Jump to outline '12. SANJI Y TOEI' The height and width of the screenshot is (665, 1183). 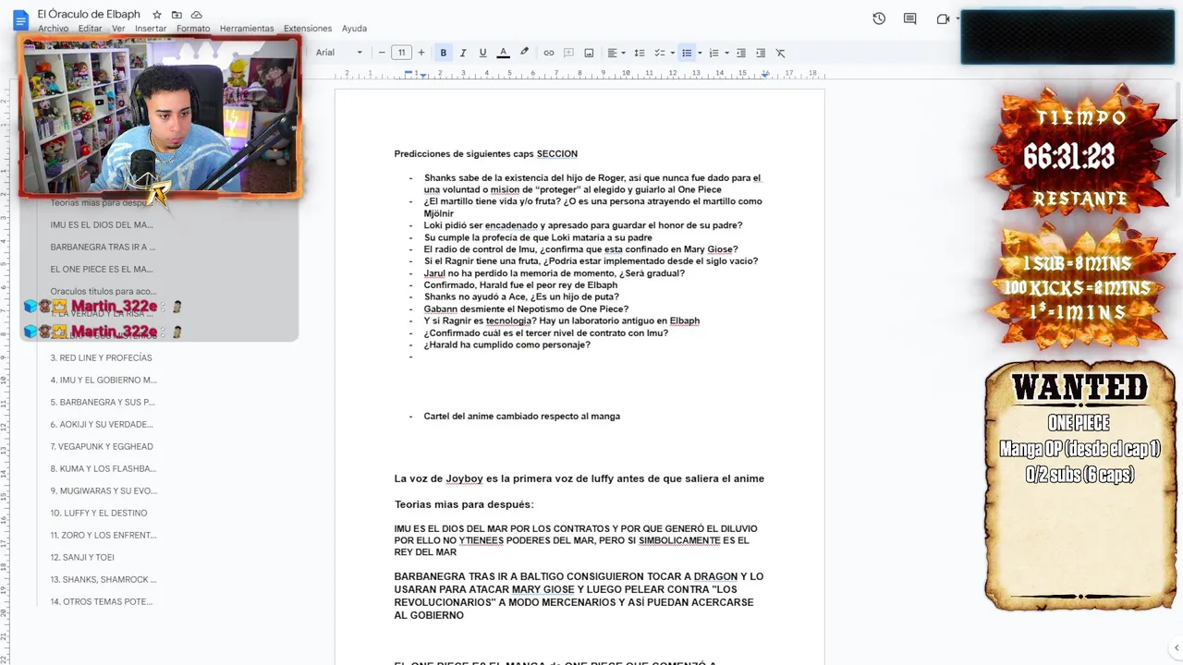[x=82, y=557]
